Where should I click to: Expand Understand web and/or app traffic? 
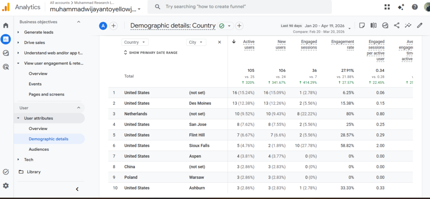point(18,53)
